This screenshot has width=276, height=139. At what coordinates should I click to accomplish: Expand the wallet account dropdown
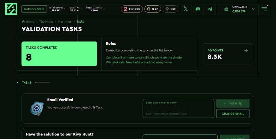coord(253,9)
